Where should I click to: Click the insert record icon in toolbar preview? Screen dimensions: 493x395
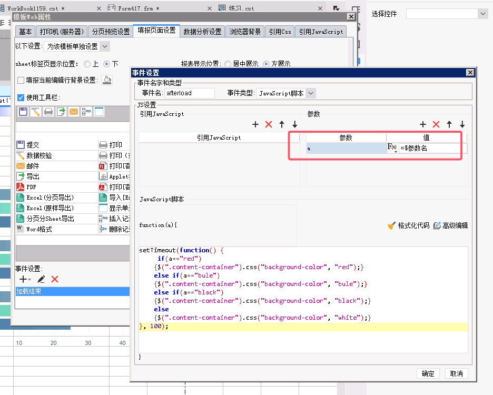coord(86,112)
